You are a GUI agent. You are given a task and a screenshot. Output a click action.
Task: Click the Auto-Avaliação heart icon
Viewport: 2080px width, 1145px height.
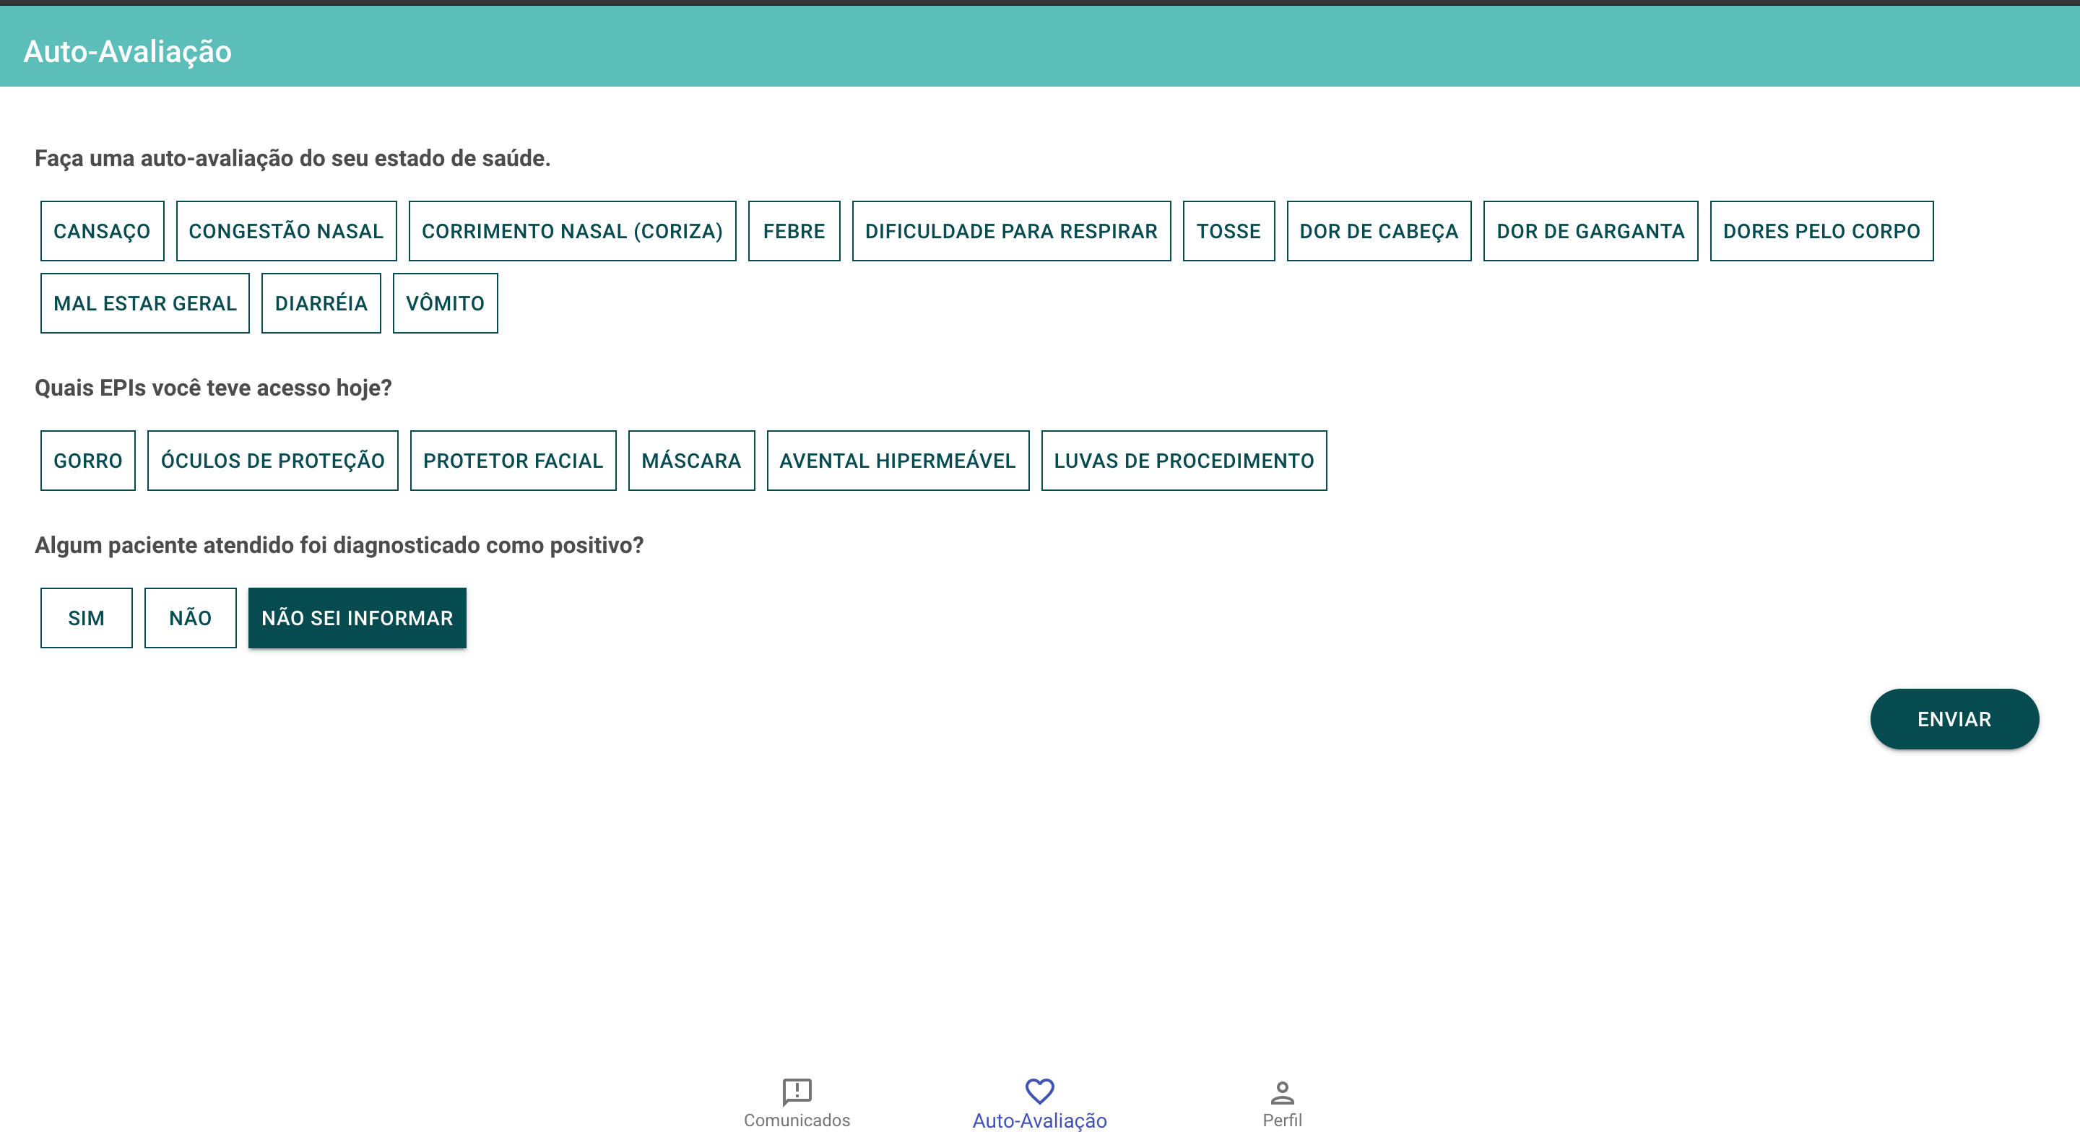coord(1039,1091)
